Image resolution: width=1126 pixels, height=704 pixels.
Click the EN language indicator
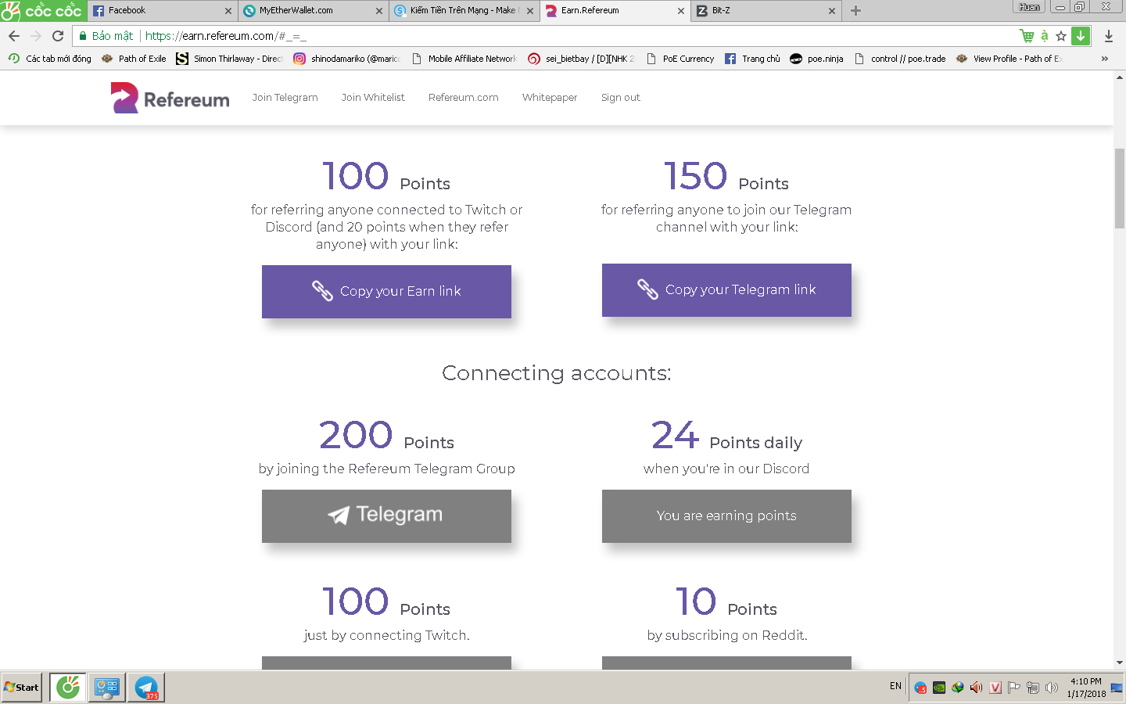click(895, 686)
